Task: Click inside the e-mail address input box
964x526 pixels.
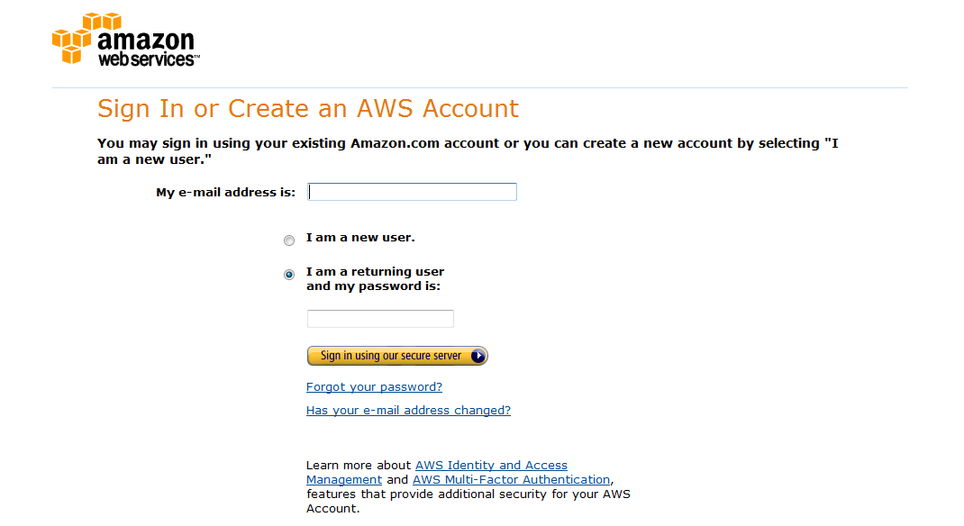Action: tap(412, 191)
